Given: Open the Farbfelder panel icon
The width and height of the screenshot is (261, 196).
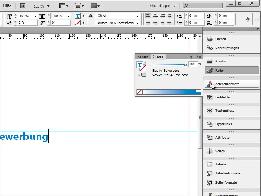Looking at the screenshot, I should 210,97.
